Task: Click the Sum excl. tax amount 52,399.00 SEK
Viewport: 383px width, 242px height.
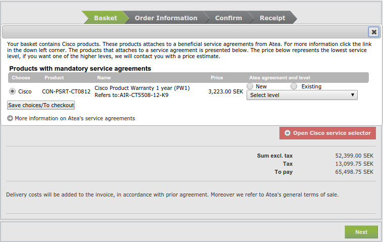Action: tap(354, 156)
